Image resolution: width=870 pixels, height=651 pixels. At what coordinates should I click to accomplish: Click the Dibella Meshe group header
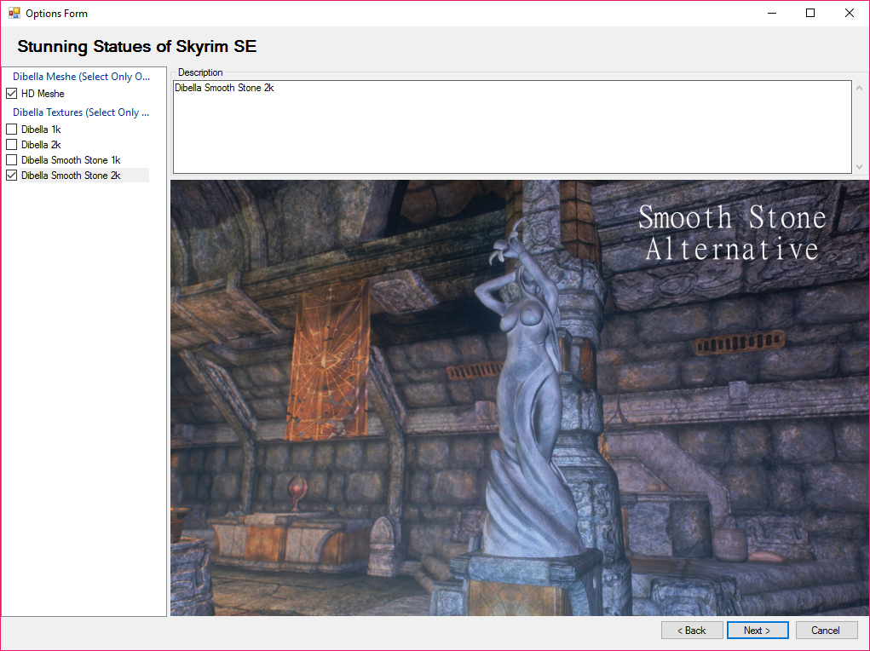coord(82,77)
